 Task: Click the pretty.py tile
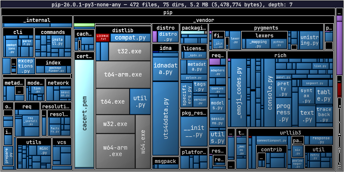283,89
